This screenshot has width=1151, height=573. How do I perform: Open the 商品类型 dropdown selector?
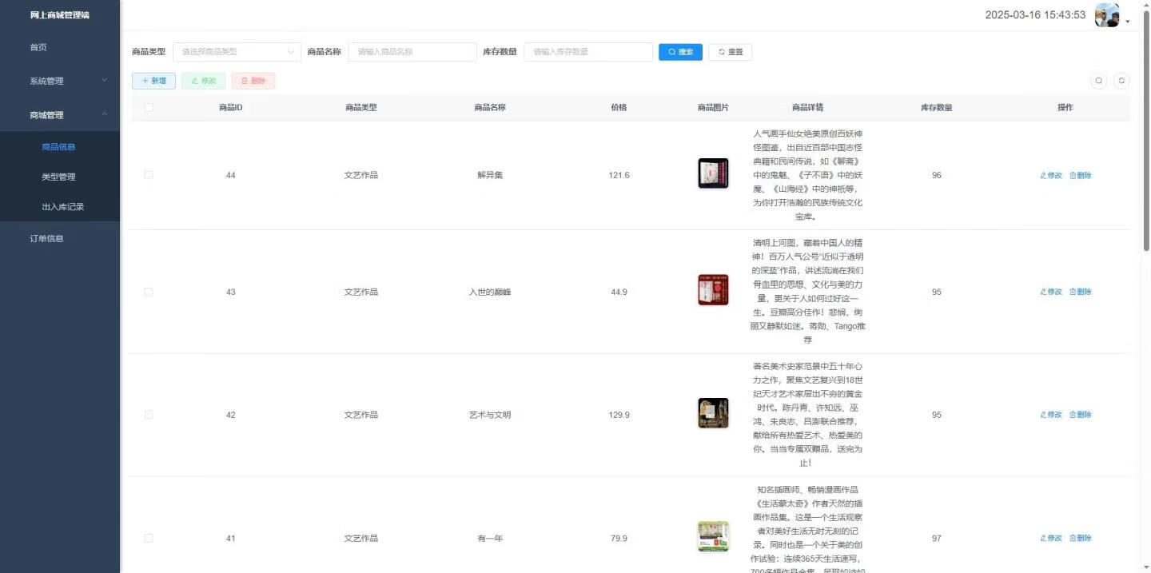click(237, 52)
